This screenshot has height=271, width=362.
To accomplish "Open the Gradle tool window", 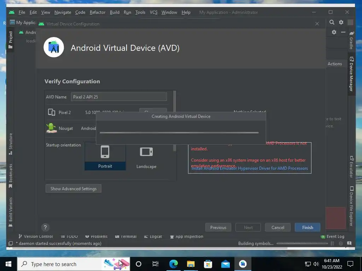I will (x=351, y=40).
